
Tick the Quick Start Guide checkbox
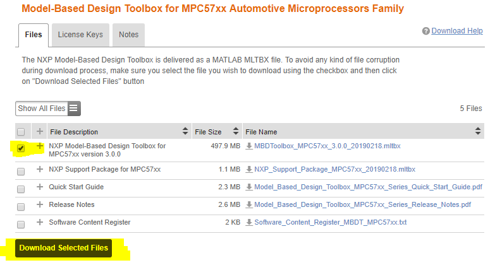click(x=21, y=189)
